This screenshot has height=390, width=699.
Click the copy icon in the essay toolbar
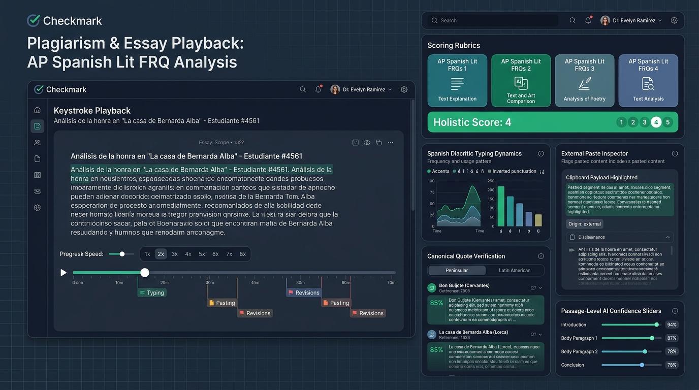379,143
